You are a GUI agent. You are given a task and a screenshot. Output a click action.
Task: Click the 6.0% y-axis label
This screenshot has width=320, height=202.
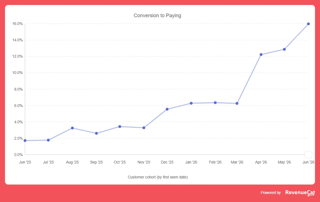[x=19, y=106]
